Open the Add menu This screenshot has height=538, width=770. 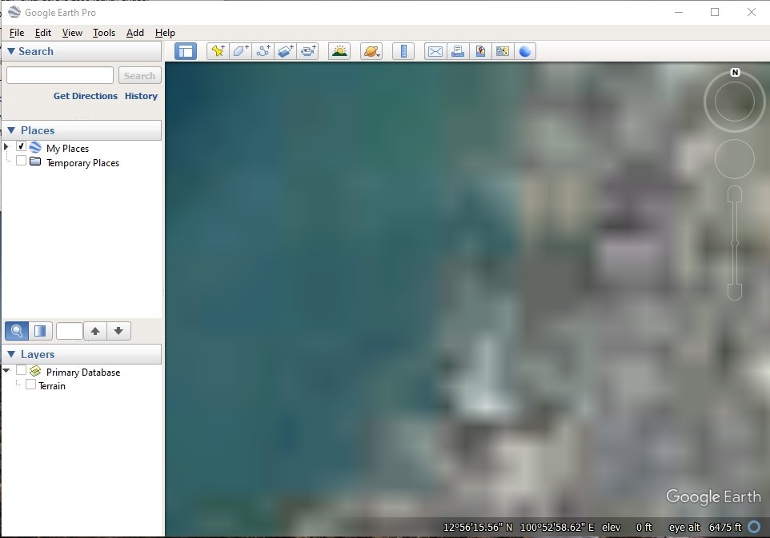[x=135, y=33]
